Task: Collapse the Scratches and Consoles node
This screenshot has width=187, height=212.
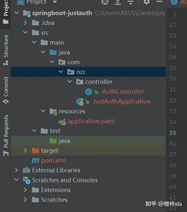Action: [17, 180]
